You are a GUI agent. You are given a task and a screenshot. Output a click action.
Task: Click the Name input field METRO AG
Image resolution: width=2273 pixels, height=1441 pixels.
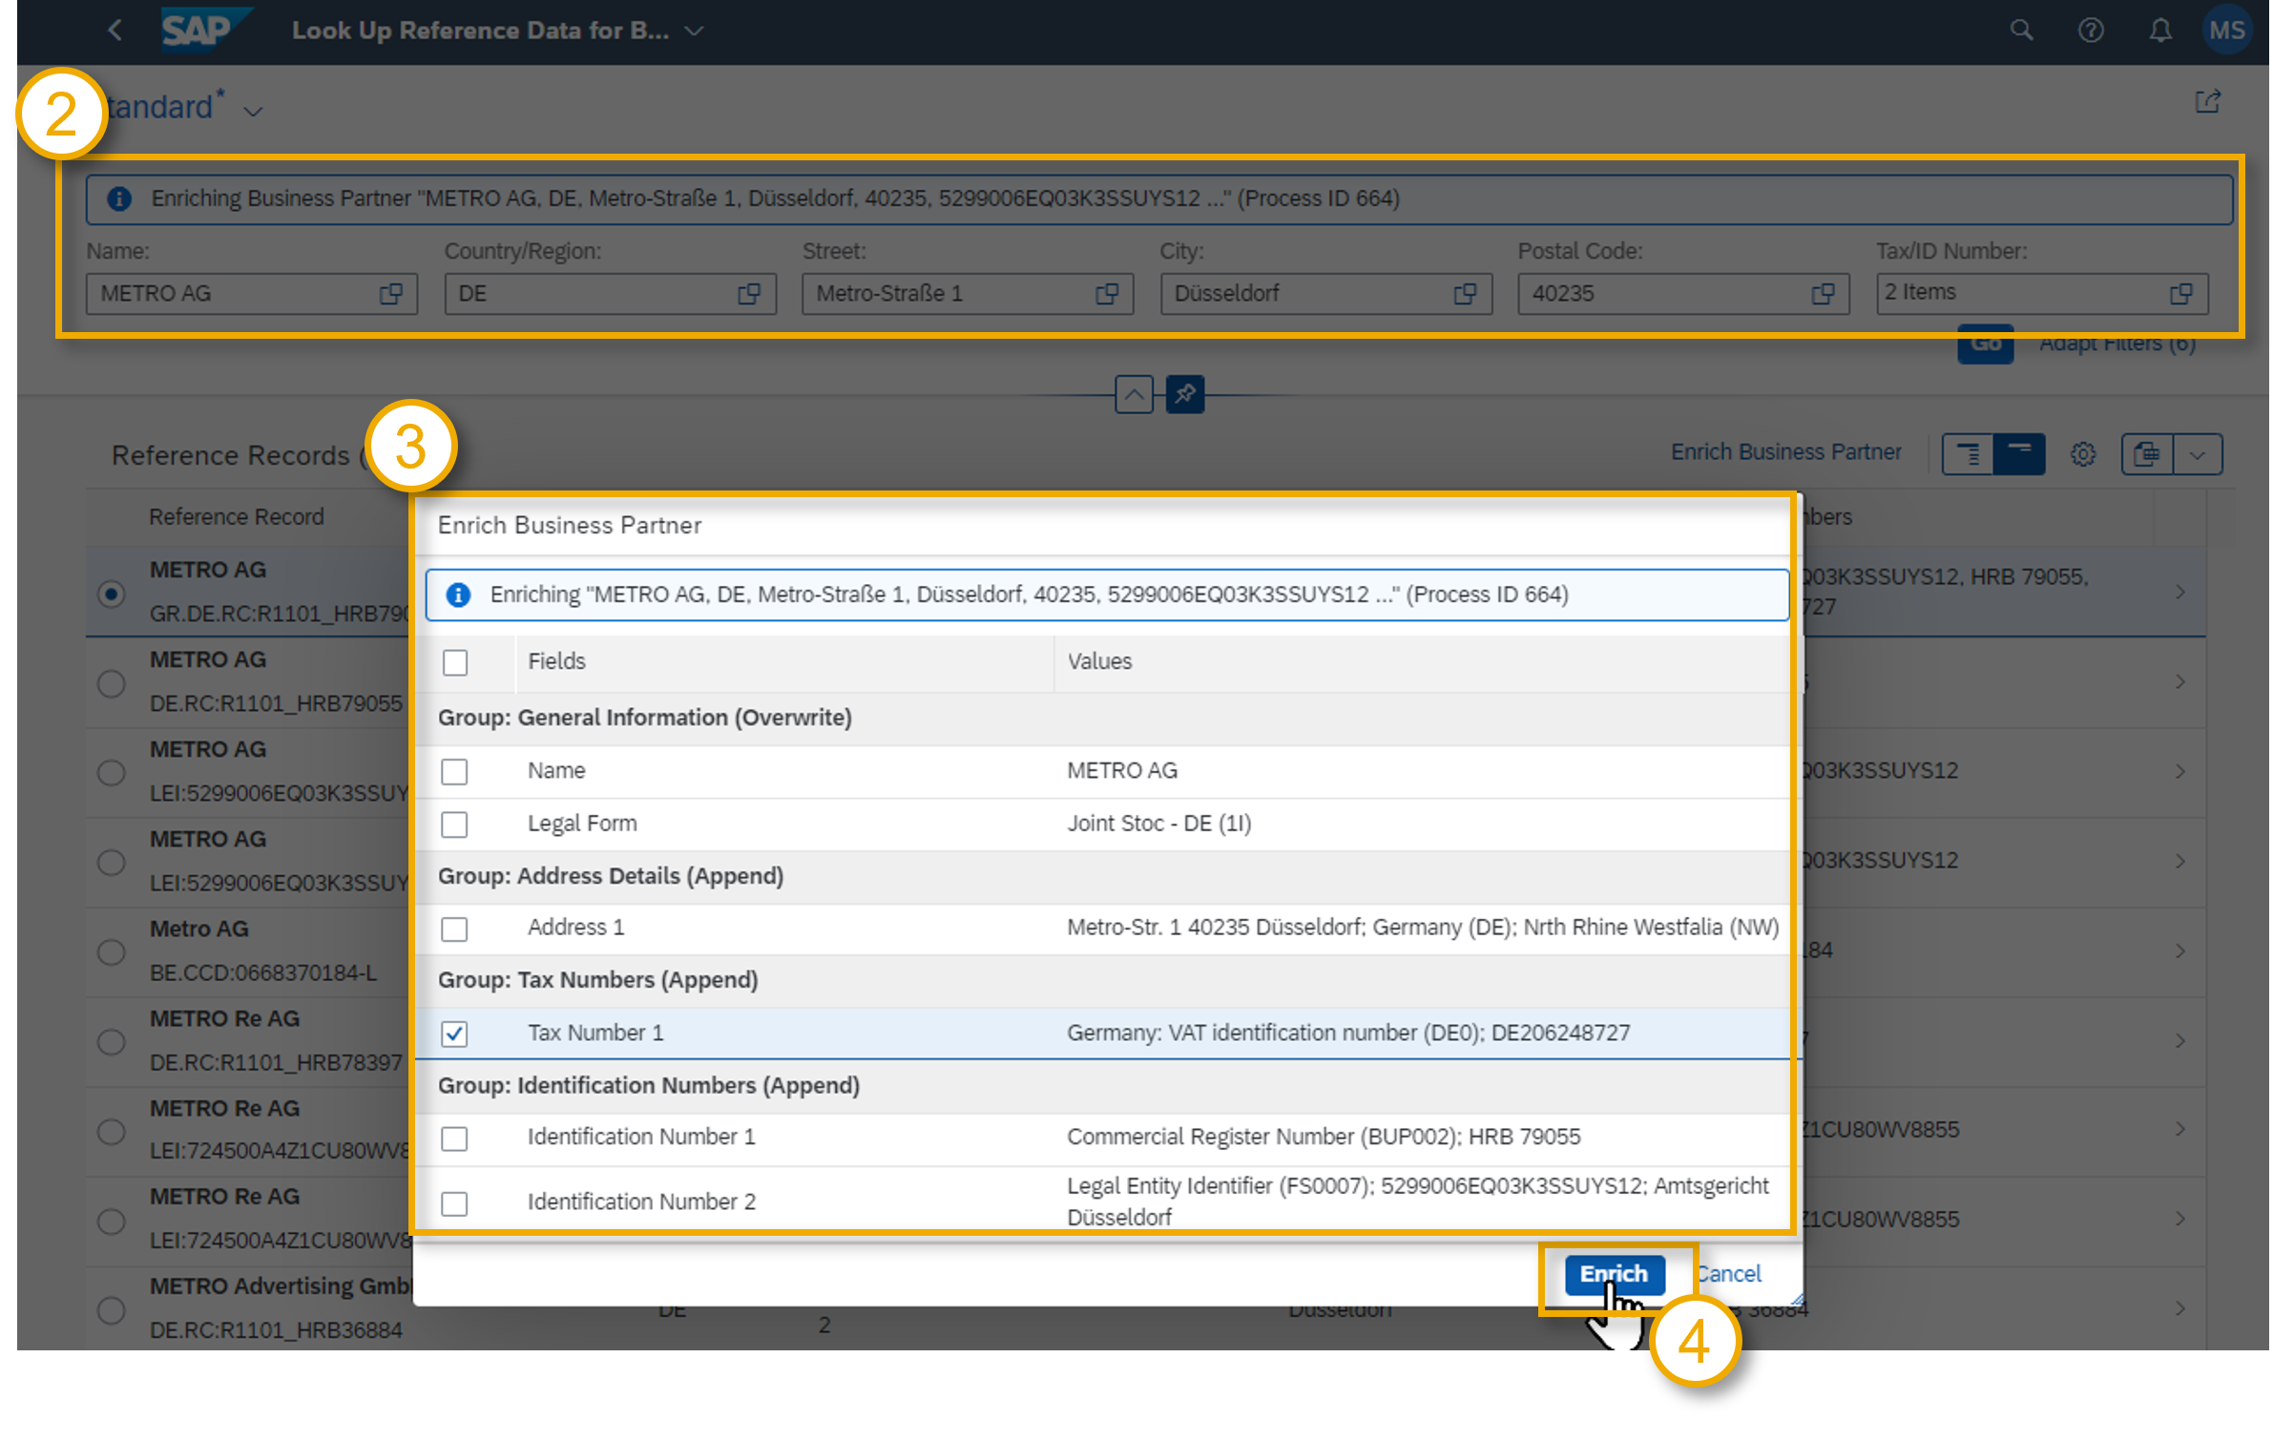pos(252,294)
